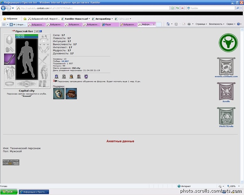This screenshot has width=244, height=195.
Task: Click the Пуск Start button
Action: pyautogui.click(x=9, y=192)
